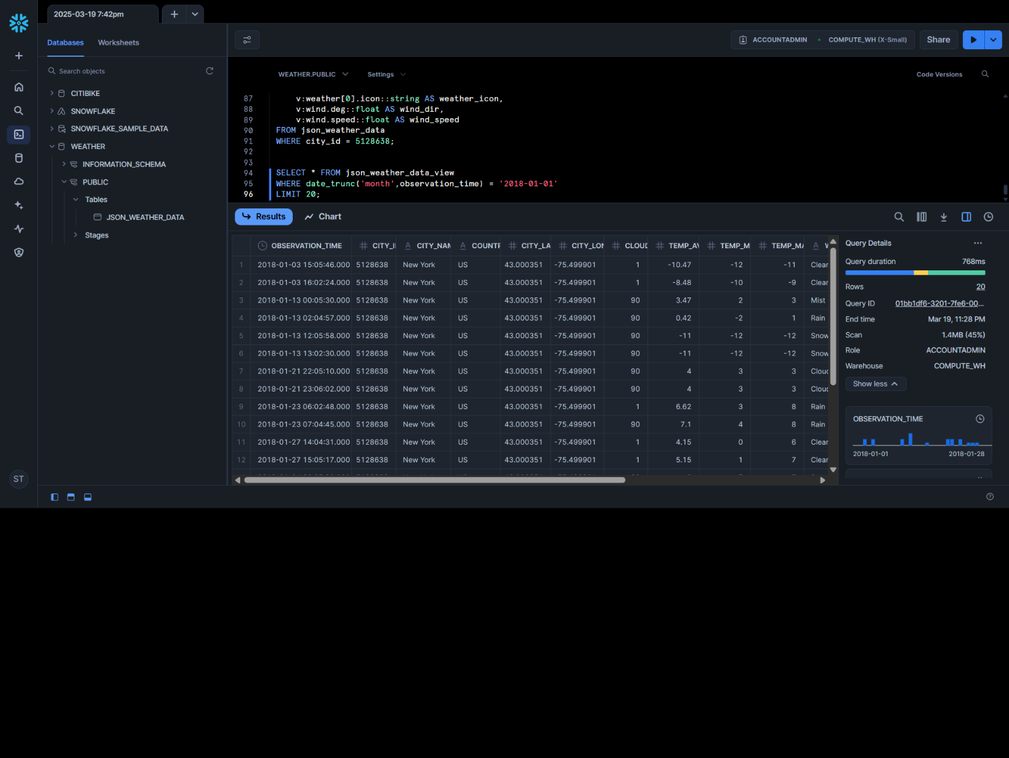The width and height of the screenshot is (1009, 758).
Task: Click the blue Run query button
Action: [973, 40]
